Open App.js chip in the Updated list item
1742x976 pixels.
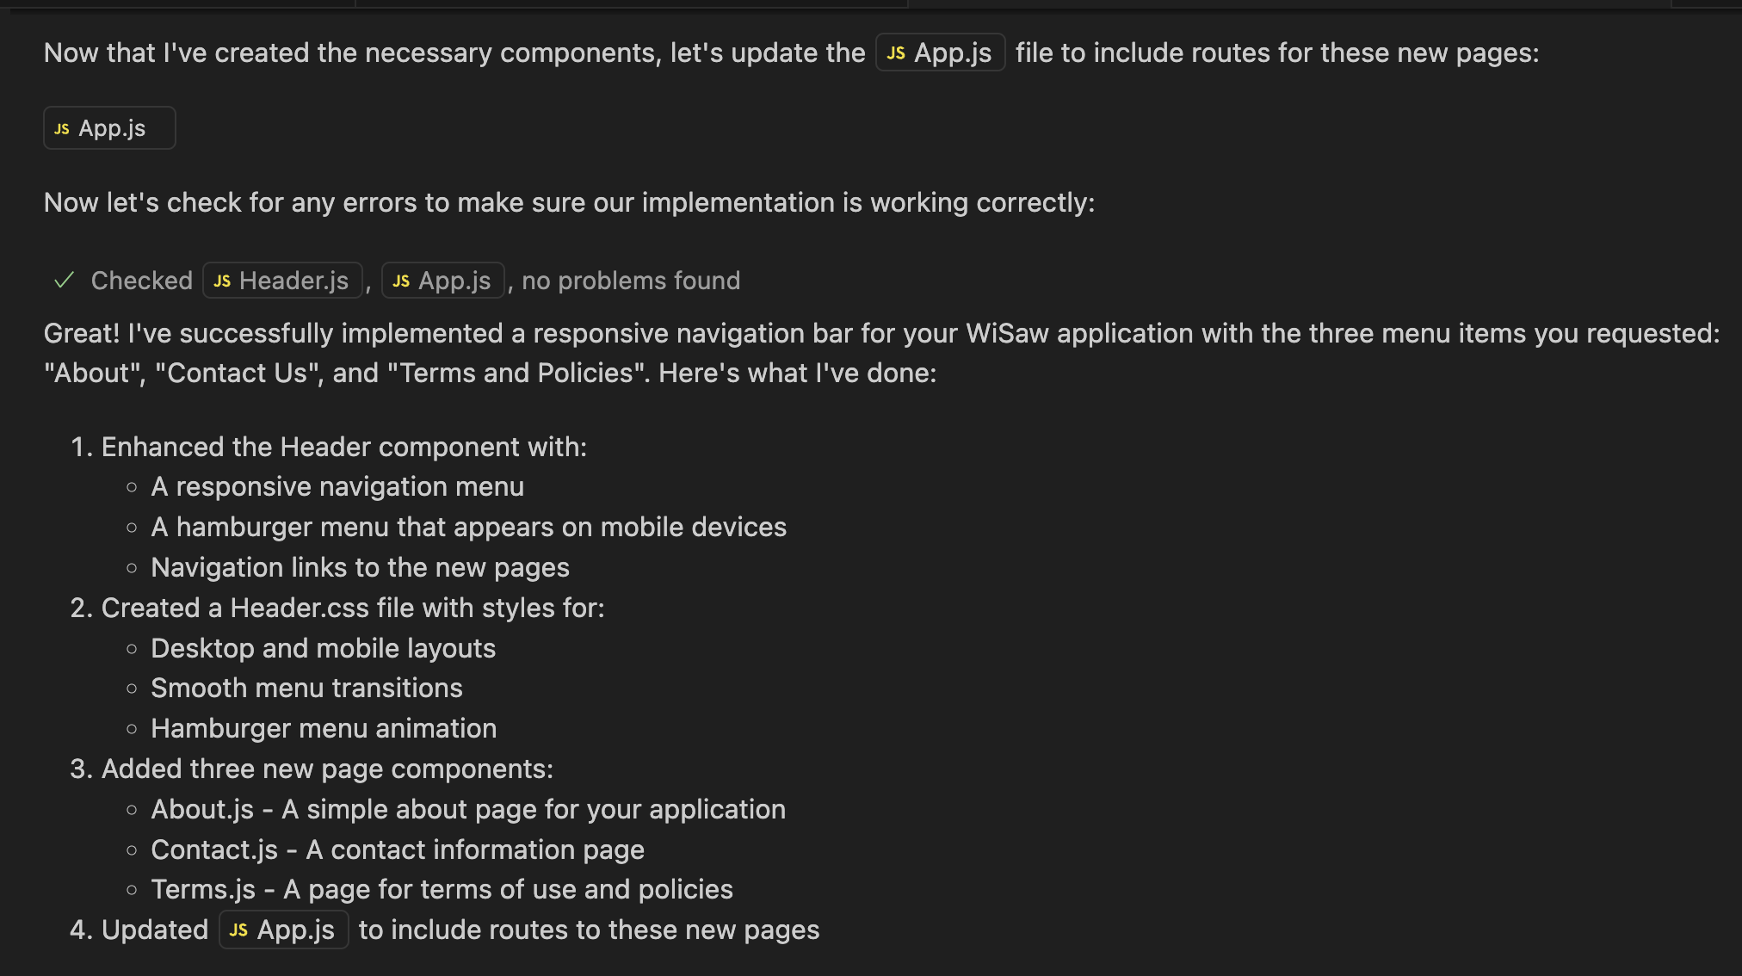click(x=284, y=930)
